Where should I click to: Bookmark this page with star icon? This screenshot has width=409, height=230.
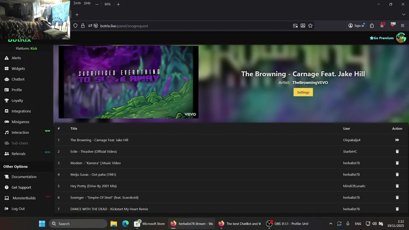(310, 26)
